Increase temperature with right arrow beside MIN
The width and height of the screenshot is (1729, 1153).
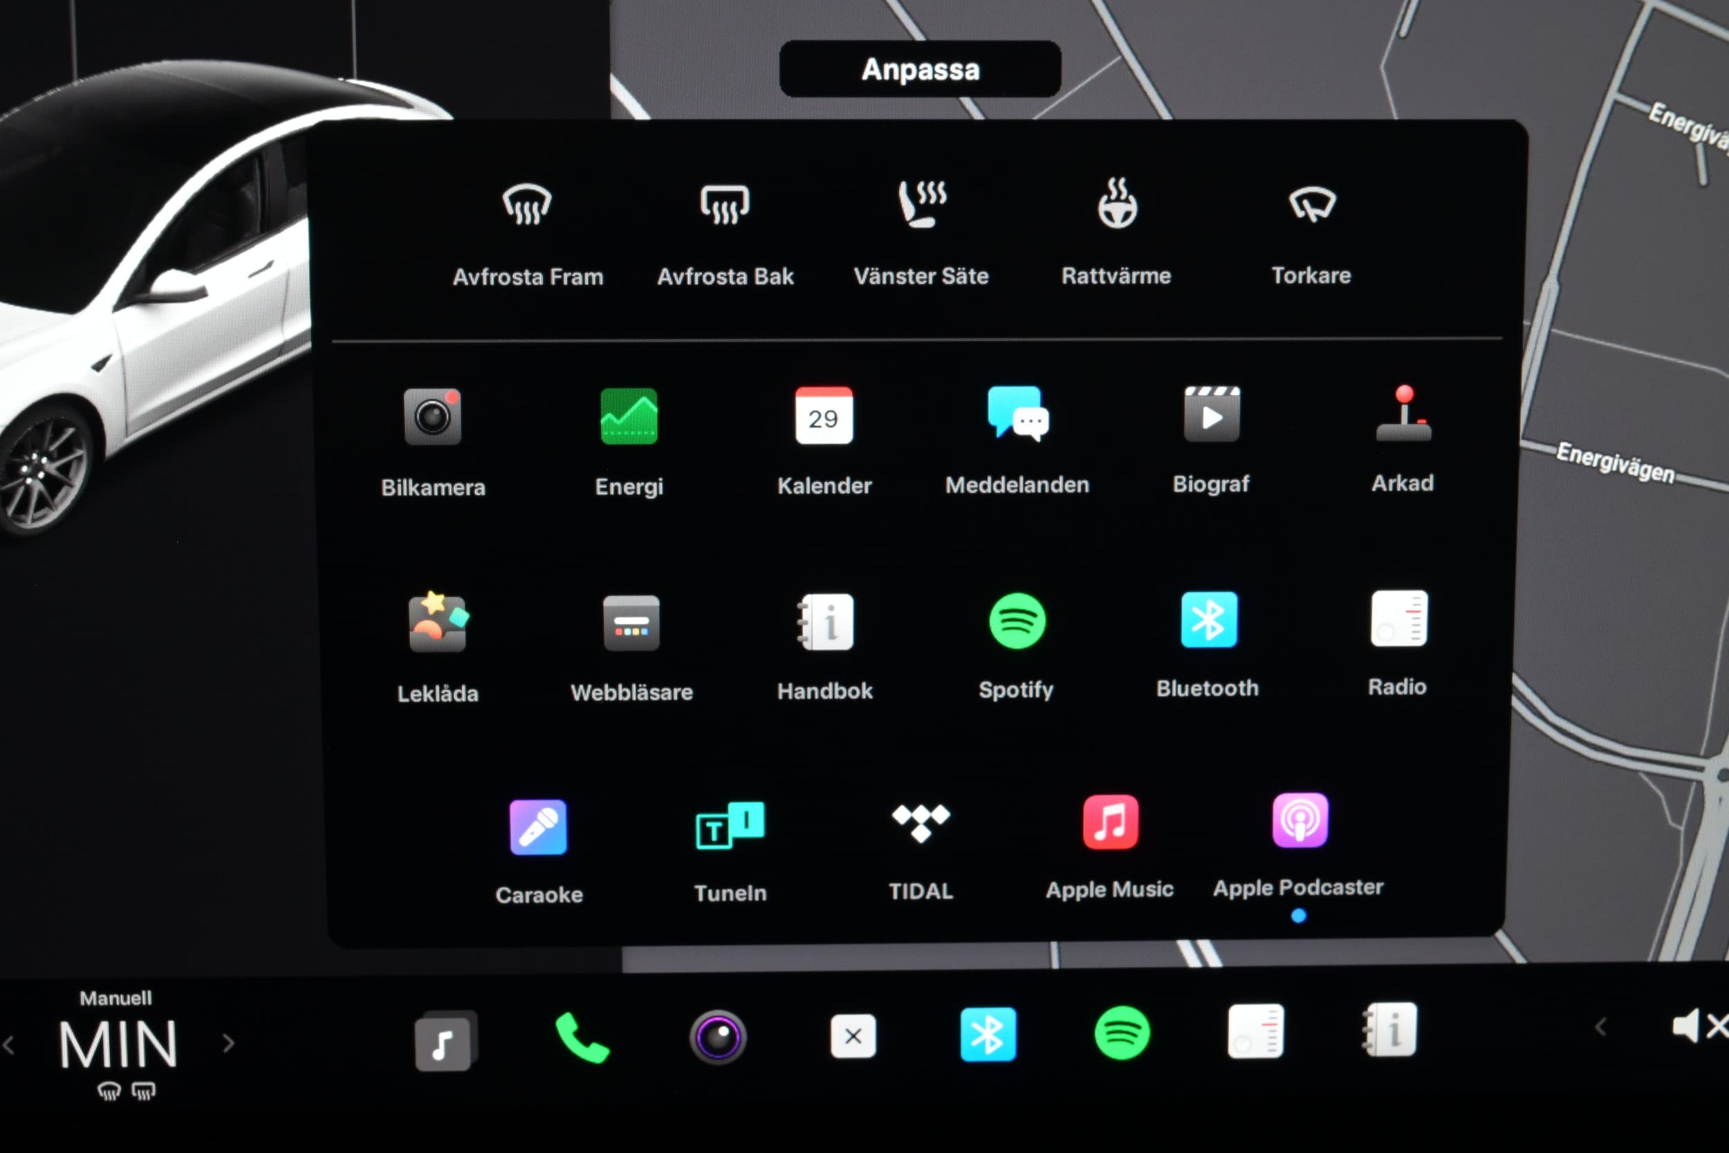(229, 1043)
